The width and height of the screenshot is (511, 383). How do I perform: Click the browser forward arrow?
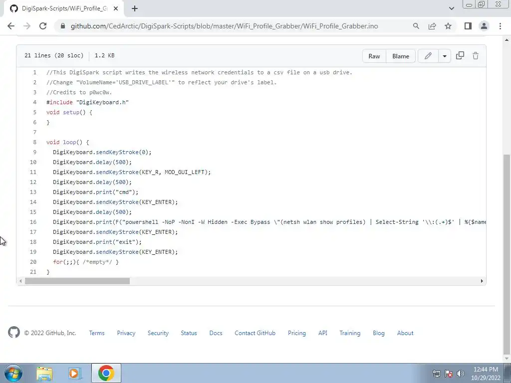pyautogui.click(x=27, y=26)
